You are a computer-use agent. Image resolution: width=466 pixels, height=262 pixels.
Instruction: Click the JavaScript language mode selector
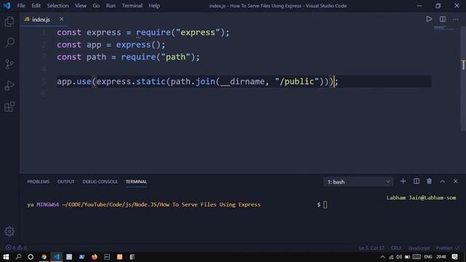click(419, 247)
